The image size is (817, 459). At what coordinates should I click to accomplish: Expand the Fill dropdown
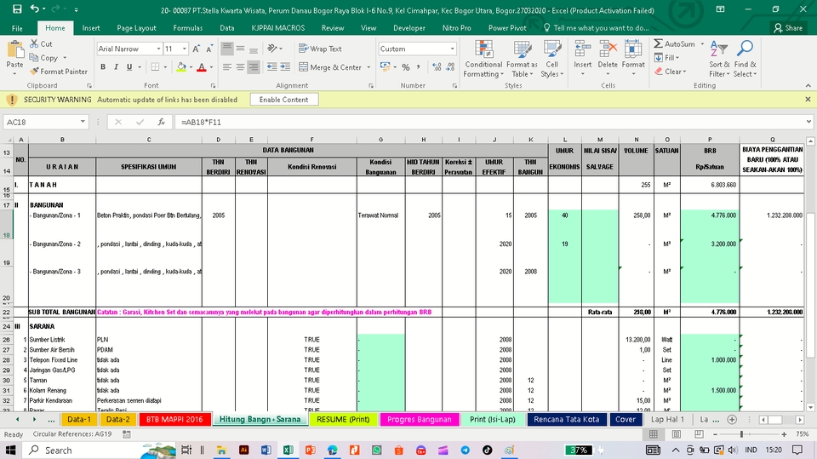point(677,58)
